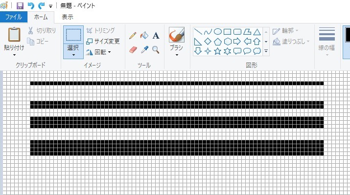Click the Save icon in title bar
This screenshot has height=195, width=350.
[20, 5]
